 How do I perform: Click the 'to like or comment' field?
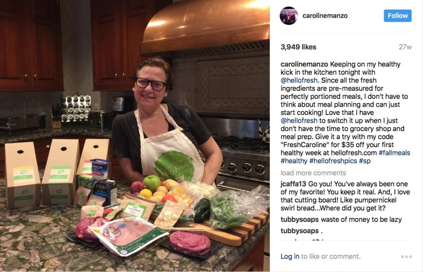coord(331,256)
